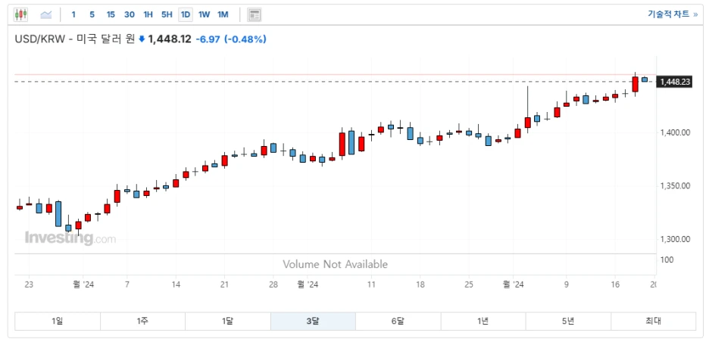Select the 최대 range tab
Viewport: 709px width, 342px height.
pos(654,322)
